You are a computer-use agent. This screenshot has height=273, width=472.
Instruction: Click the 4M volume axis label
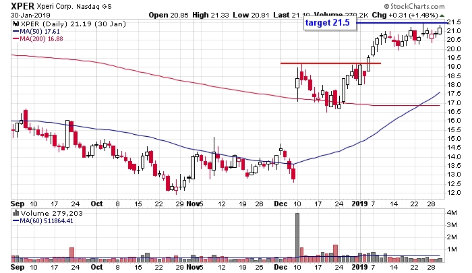tap(452, 213)
